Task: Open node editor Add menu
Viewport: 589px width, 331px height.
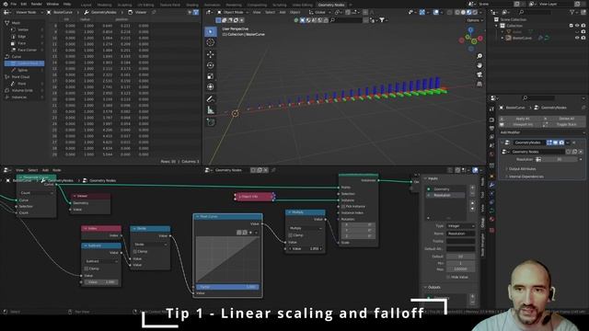Action: 45,170
